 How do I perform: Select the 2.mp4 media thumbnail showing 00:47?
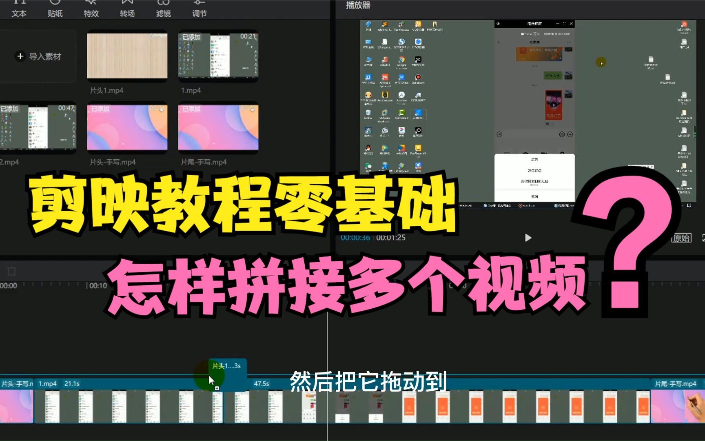tap(38, 127)
